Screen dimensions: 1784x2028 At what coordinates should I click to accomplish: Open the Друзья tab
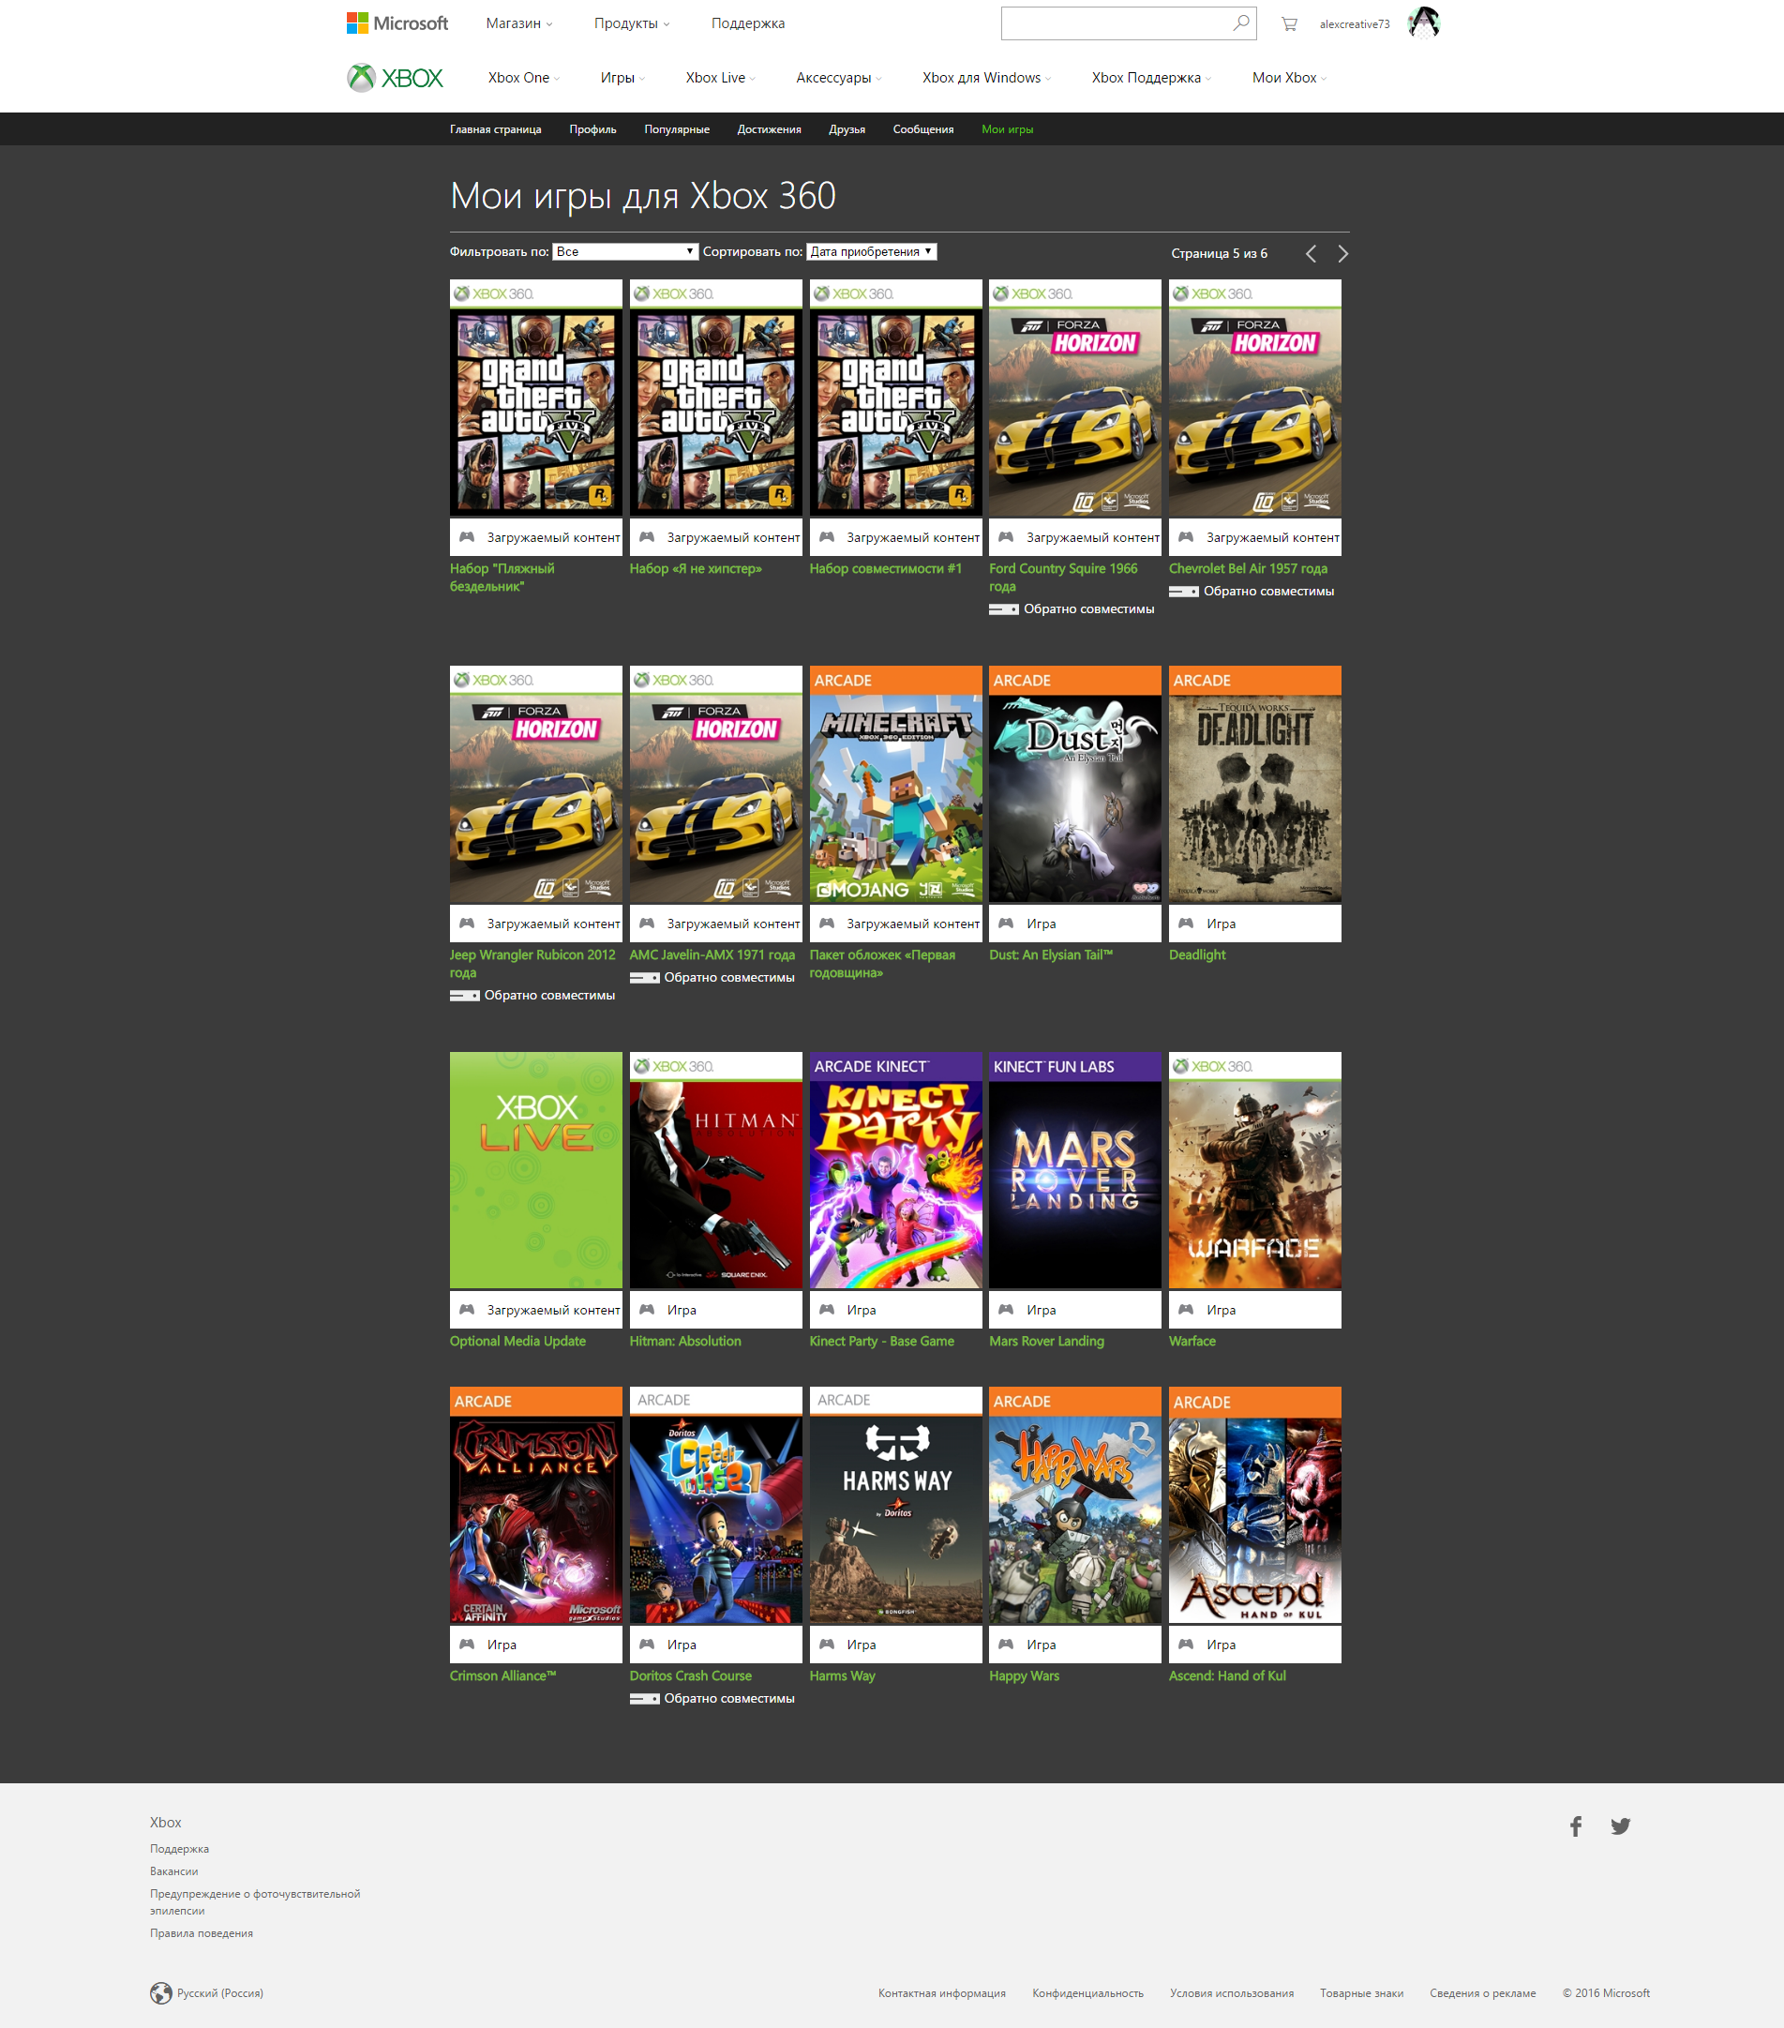coord(847,129)
